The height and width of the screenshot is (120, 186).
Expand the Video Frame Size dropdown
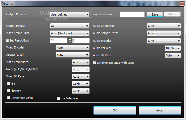(70, 33)
